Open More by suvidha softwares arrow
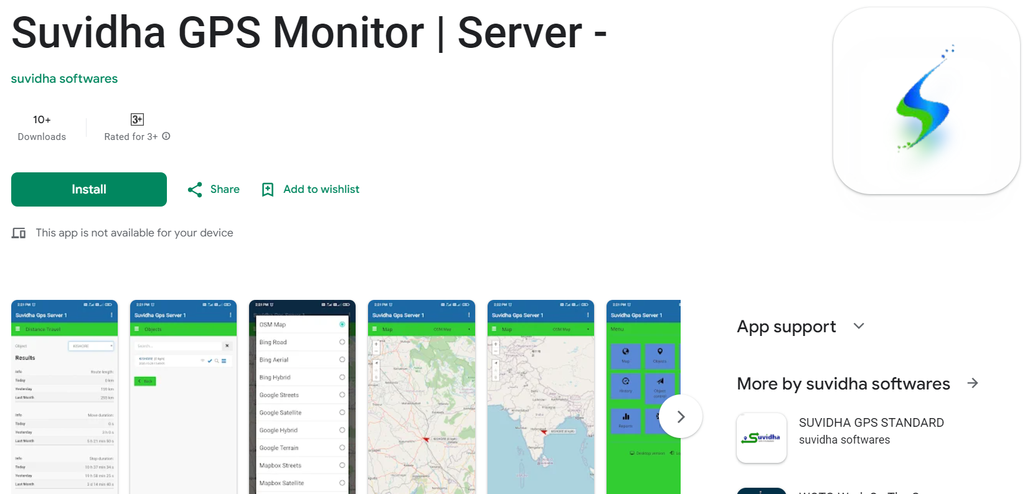This screenshot has width=1035, height=494. [x=973, y=383]
